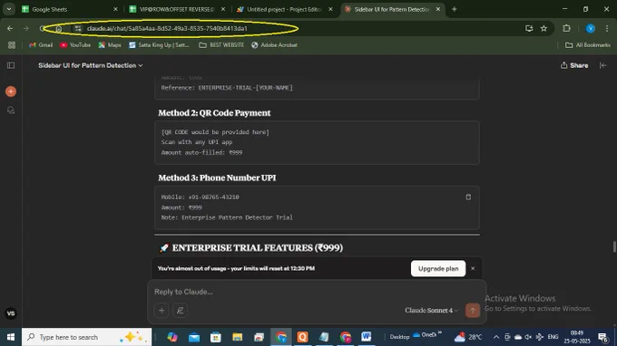
Task: Click the page vertical scrollbar thumb
Action: (x=614, y=247)
